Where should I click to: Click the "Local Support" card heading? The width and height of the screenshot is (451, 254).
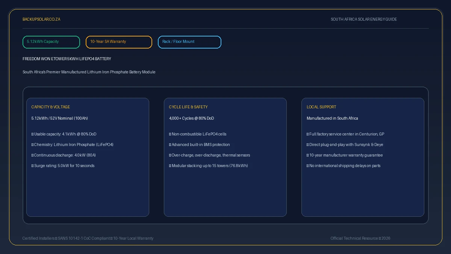321,107
